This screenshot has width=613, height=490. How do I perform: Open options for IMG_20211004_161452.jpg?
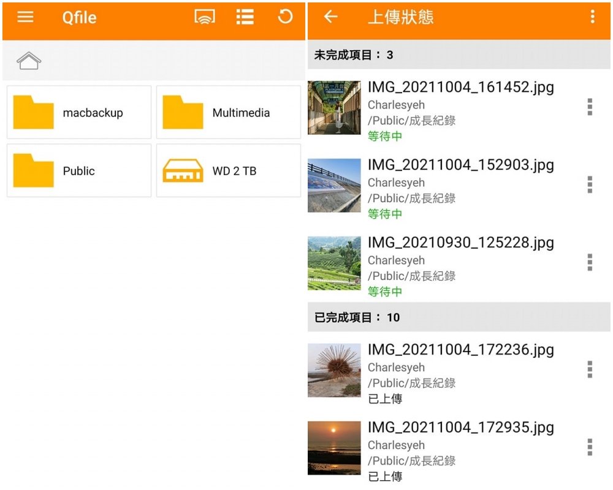tap(590, 107)
